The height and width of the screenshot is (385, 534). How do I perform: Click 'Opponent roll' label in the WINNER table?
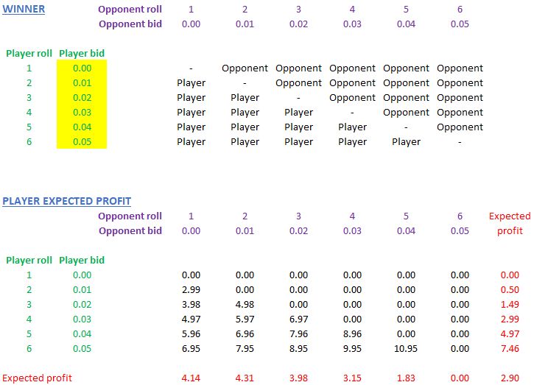(x=130, y=9)
